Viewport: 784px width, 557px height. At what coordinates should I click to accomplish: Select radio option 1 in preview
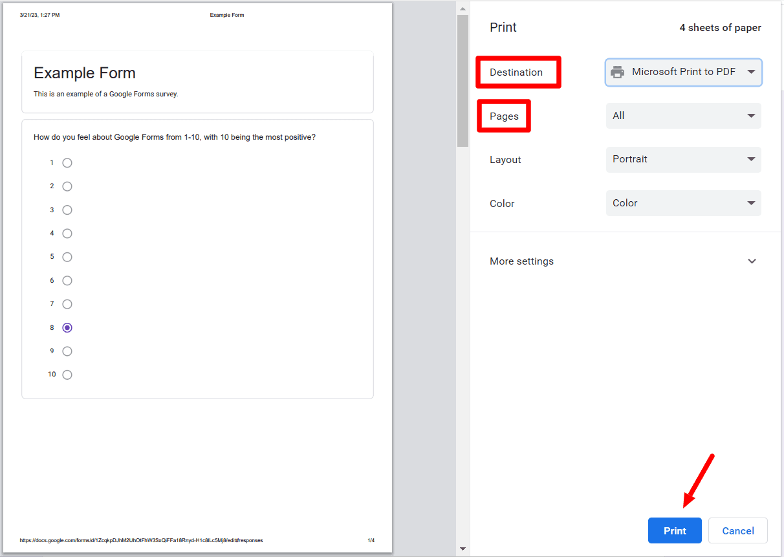click(67, 163)
